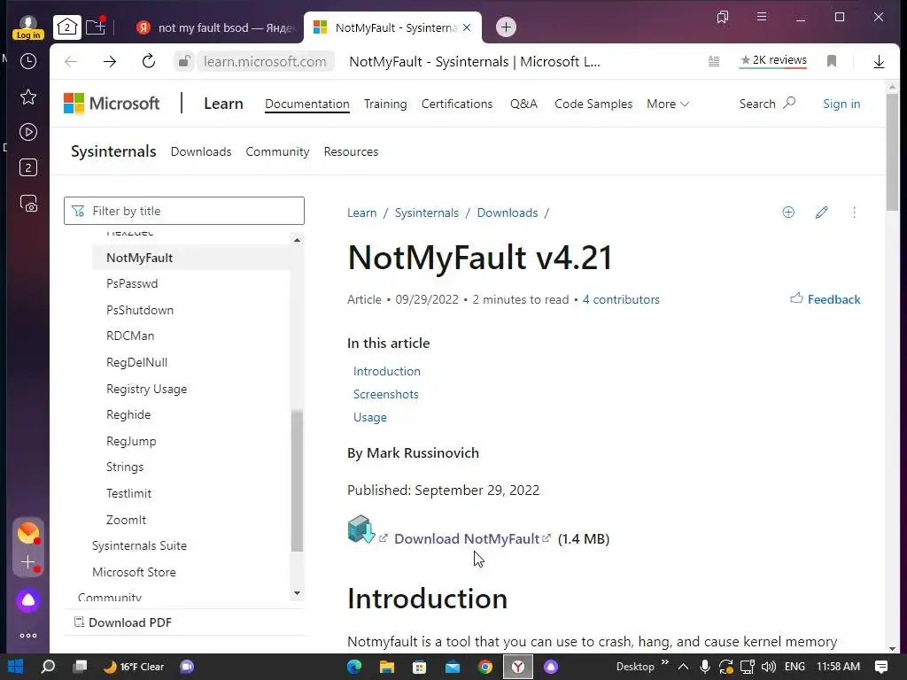
Task: Click the Log in profile avatar
Action: point(27,27)
